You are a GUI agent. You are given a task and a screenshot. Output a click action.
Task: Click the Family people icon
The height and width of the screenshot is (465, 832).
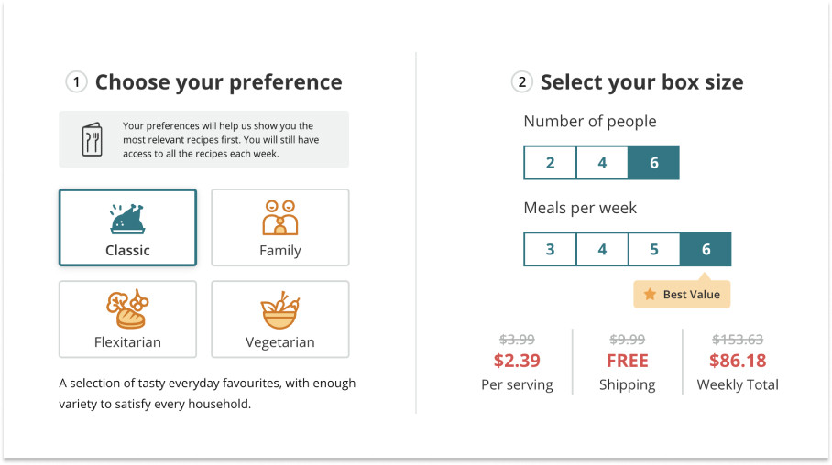[x=280, y=217]
